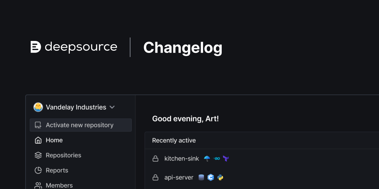Open the api-server repository

[x=179, y=177]
